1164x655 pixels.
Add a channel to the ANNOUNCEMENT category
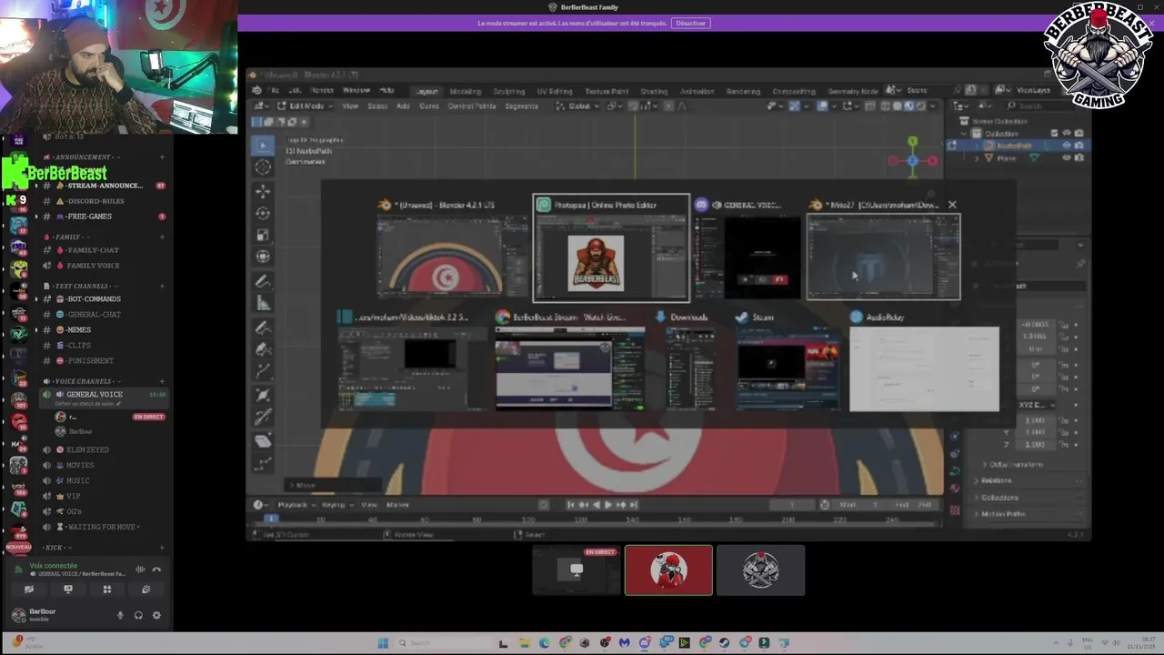tap(162, 157)
